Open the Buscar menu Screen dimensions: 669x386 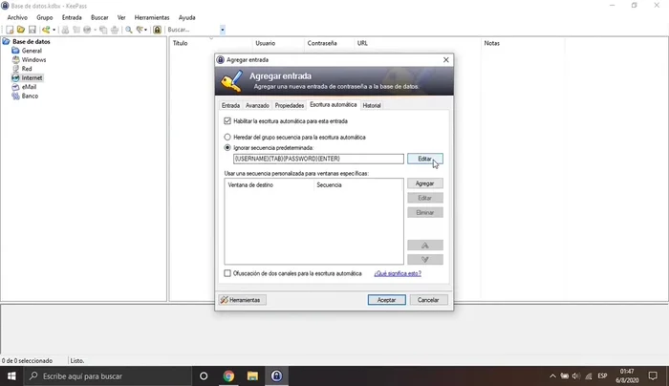99,17
